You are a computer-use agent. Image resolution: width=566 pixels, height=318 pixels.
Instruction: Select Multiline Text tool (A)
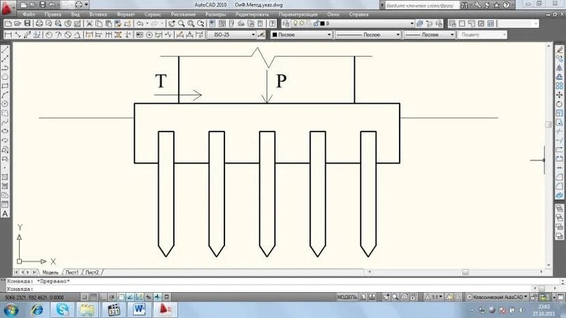(5, 214)
